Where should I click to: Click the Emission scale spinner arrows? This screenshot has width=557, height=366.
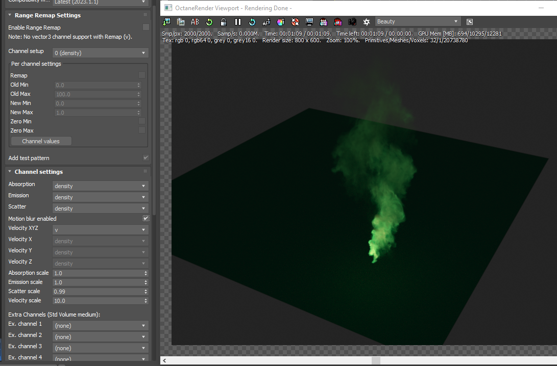tap(146, 282)
